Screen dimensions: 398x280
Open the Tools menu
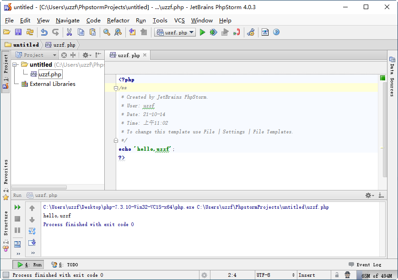(160, 21)
